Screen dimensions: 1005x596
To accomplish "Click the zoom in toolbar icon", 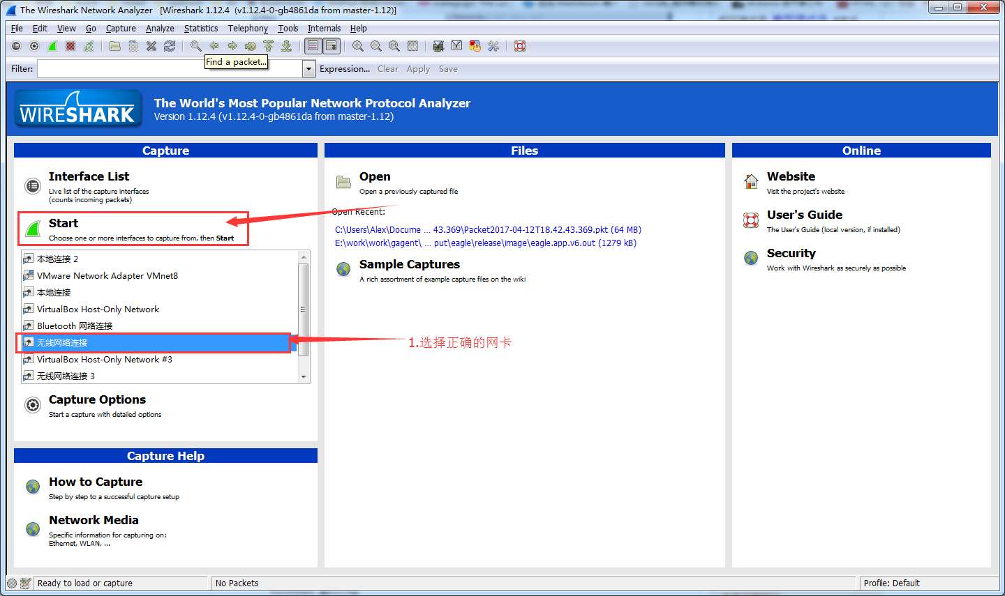I will pos(358,46).
